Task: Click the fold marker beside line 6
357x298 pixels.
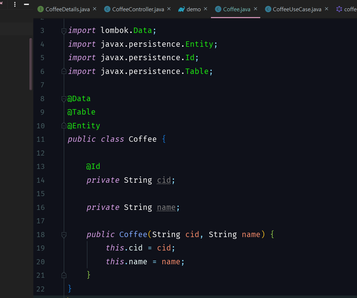Action: click(64, 71)
